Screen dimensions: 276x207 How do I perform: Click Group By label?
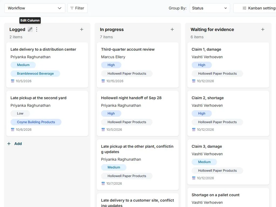[177, 8]
